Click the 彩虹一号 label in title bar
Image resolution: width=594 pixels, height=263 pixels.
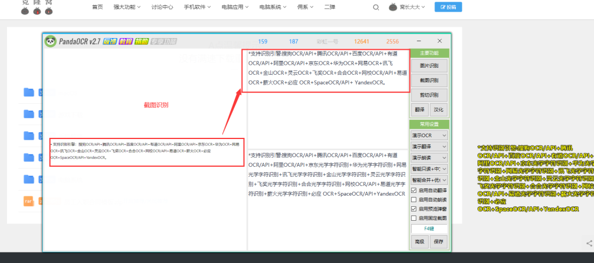327,42
